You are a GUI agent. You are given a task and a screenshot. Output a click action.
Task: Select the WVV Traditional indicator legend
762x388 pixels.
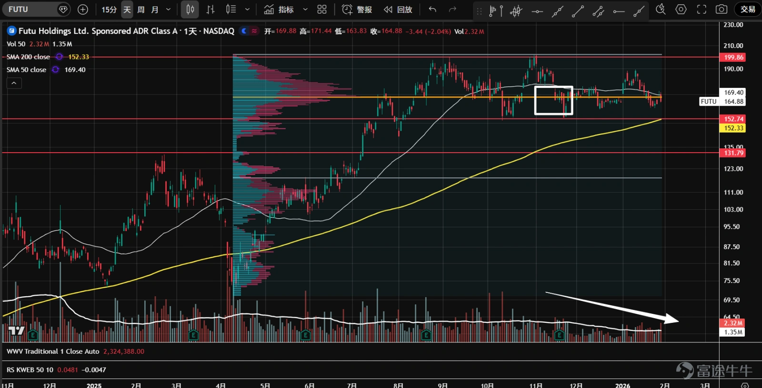tap(53, 351)
